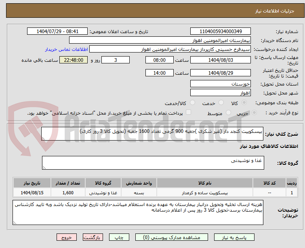The width and height of the screenshot is (305, 248).
Task: Click the نام کالا column header
Action: 205,183
